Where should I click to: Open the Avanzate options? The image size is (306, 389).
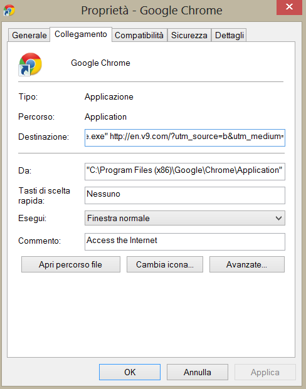(247, 264)
